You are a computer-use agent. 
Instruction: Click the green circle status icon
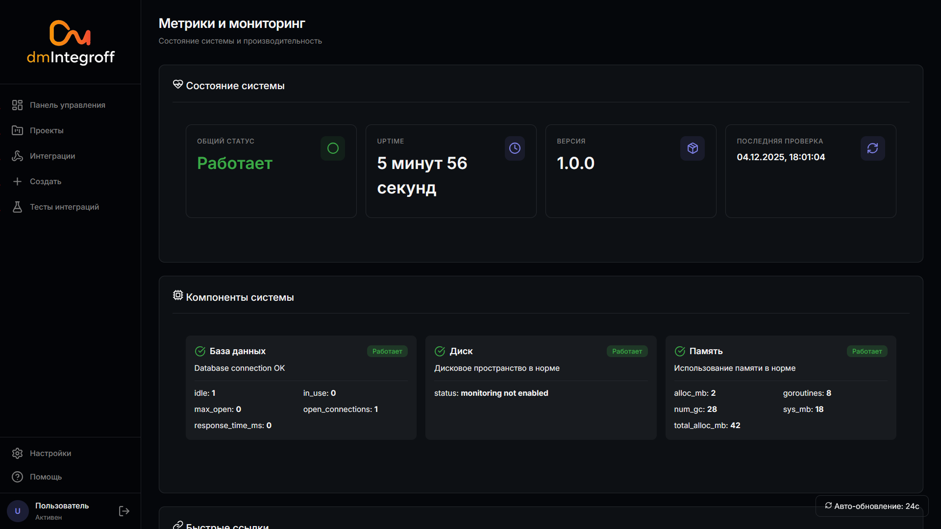(x=333, y=148)
